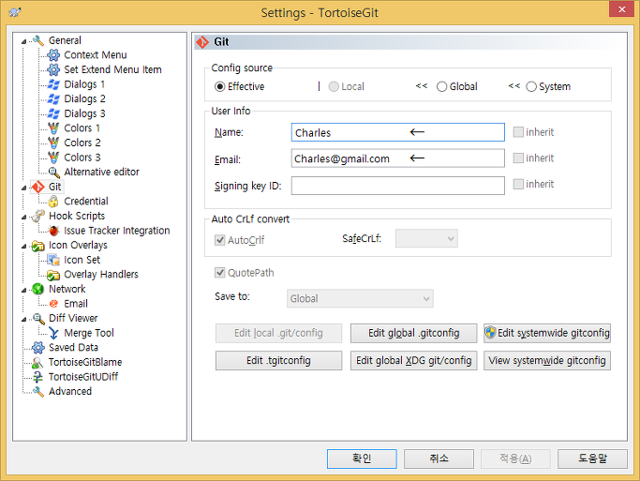The height and width of the screenshot is (481, 640).
Task: Click the Issue Tracker Integration bug icon
Action: click(53, 231)
